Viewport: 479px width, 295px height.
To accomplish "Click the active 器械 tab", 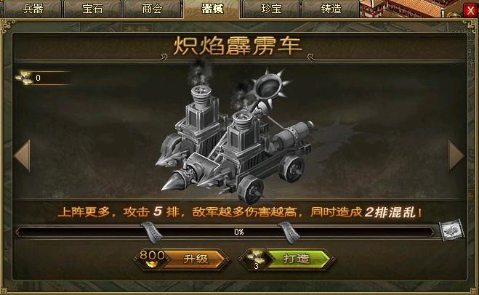I will [212, 9].
